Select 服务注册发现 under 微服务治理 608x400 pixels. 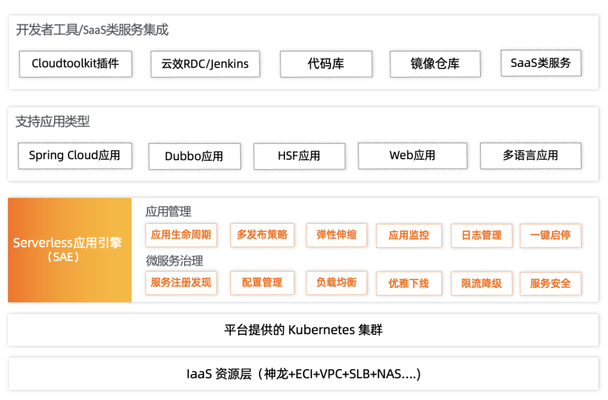(181, 284)
